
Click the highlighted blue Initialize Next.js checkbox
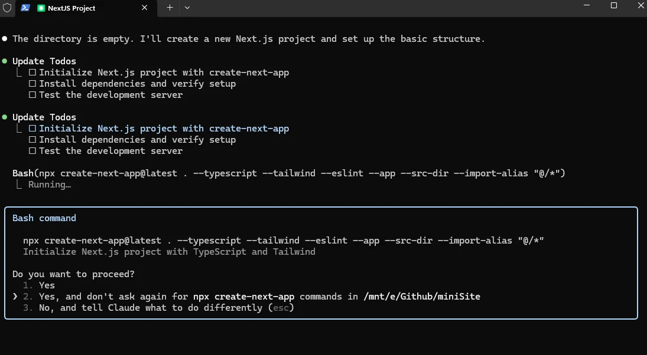pos(32,129)
